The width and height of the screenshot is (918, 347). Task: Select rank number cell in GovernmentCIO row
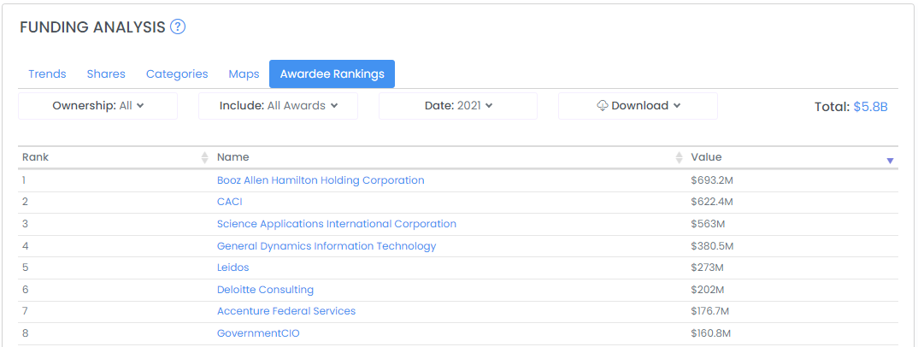click(x=25, y=333)
